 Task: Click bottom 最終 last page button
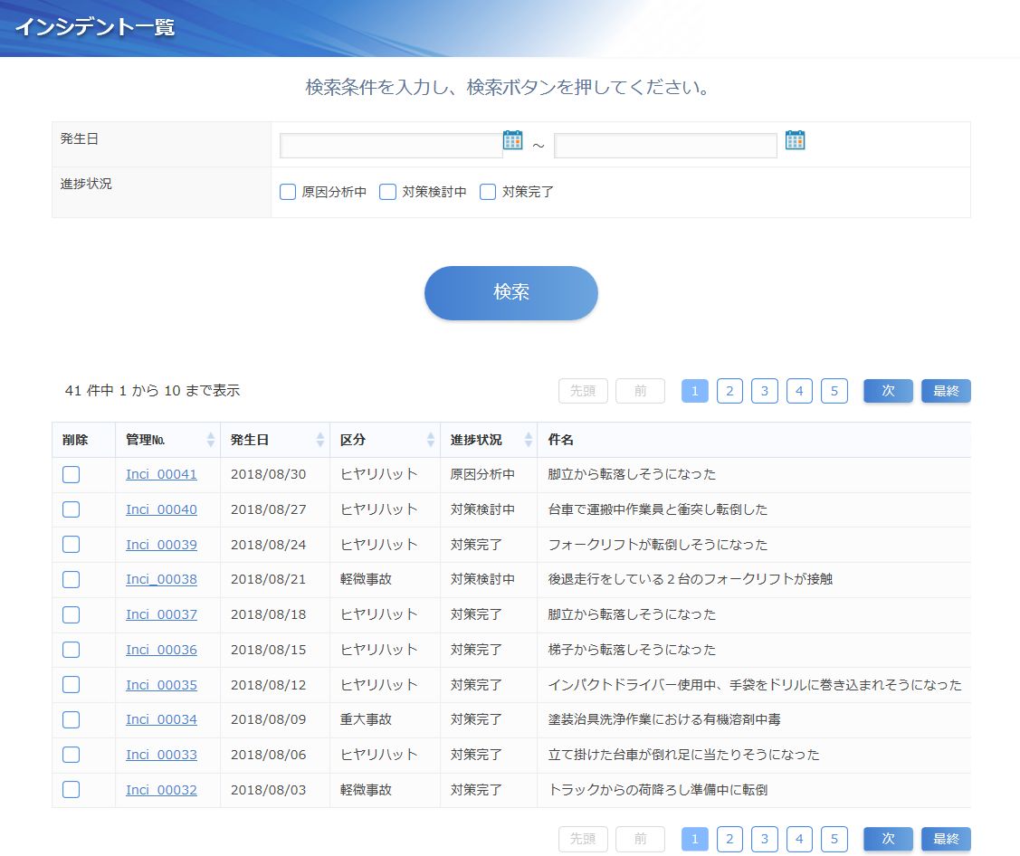pyautogui.click(x=946, y=839)
